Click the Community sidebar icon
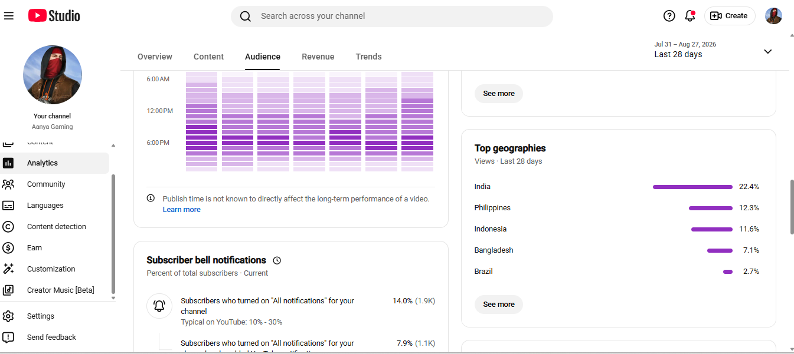The image size is (794, 354). click(8, 184)
